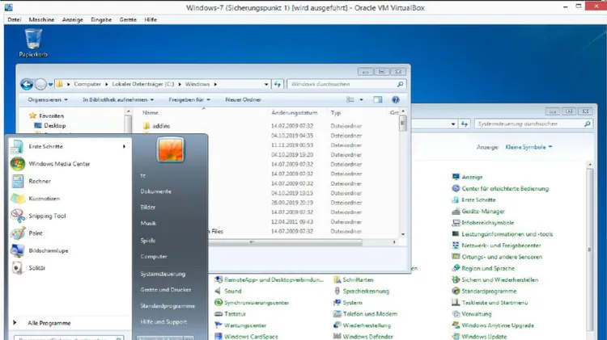Viewport: 607px width, 340px height.
Task: Open the recent pages dropdown beside forward arrow
Action: click(50, 84)
